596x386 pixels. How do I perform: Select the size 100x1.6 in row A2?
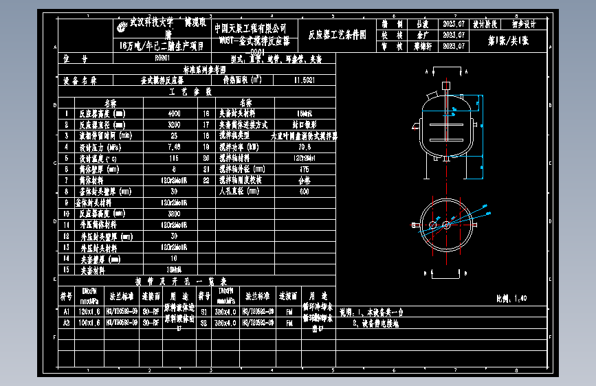pos(89,323)
